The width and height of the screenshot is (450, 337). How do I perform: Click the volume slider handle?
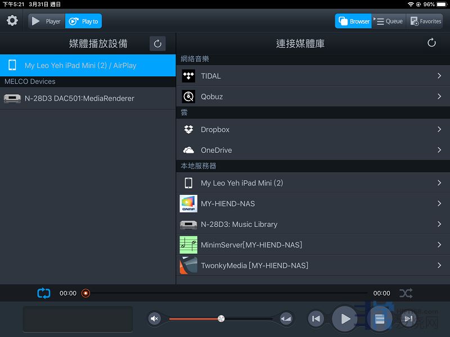pyautogui.click(x=221, y=318)
